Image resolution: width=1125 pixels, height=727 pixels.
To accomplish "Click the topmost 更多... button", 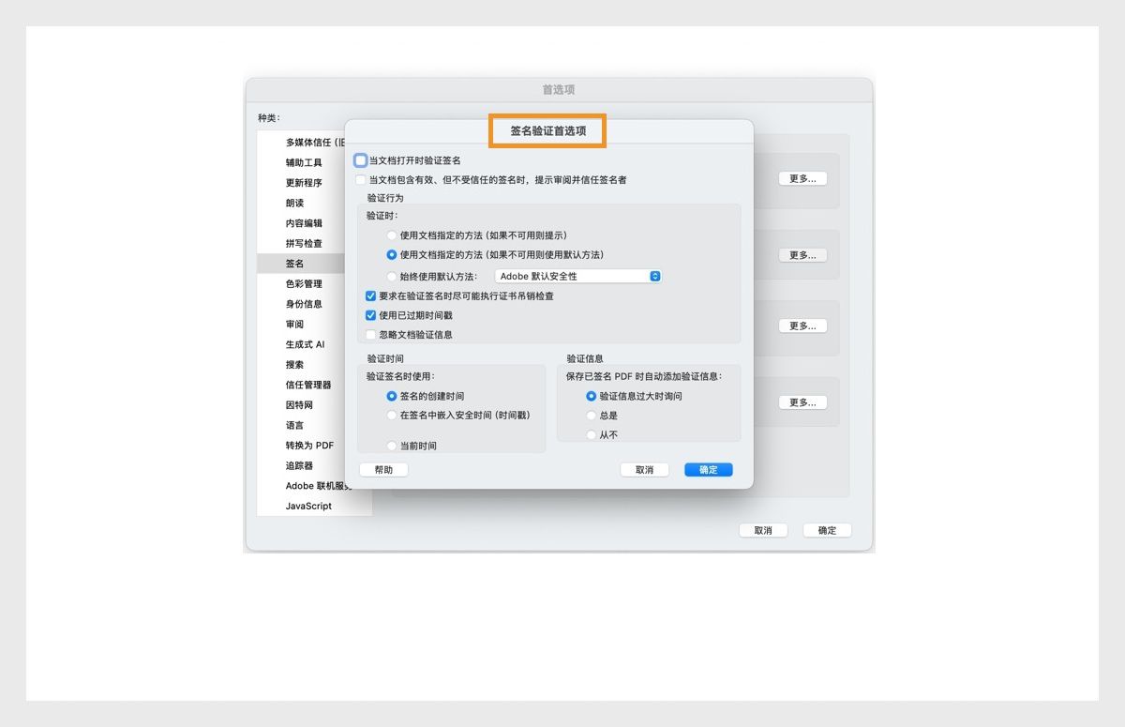I will [802, 177].
